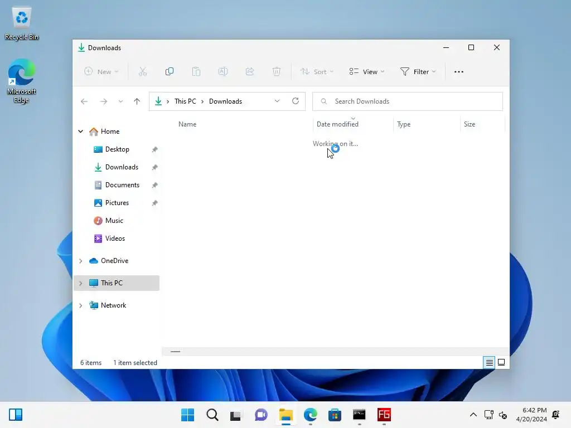This screenshot has width=571, height=428.
Task: Click the Paste clipboard icon
Action: tap(196, 72)
